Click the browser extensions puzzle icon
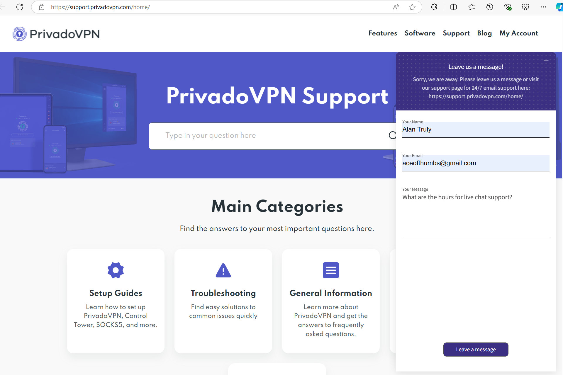Viewport: 563px width, 375px height. point(434,7)
